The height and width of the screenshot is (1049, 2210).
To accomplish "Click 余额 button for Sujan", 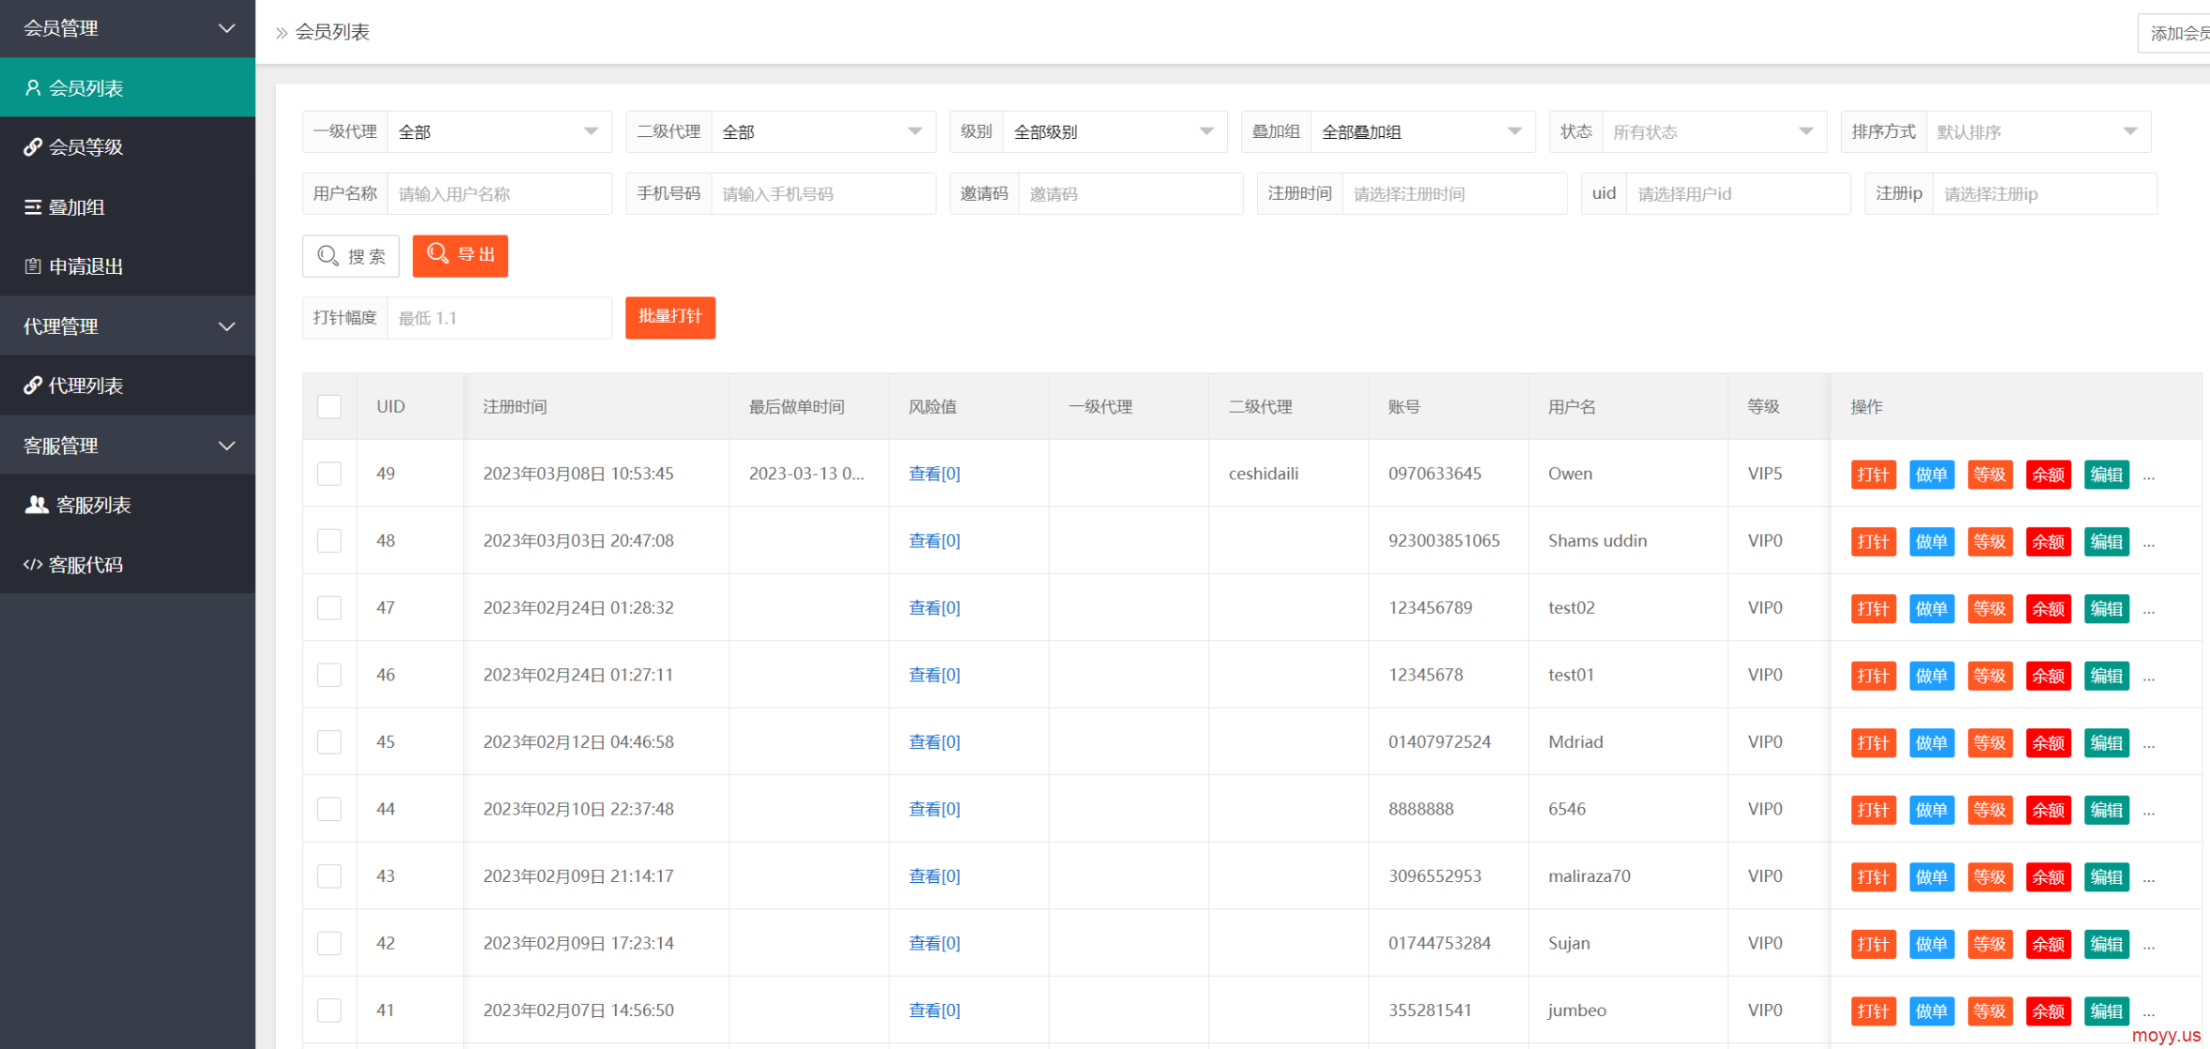I will pos(2048,944).
